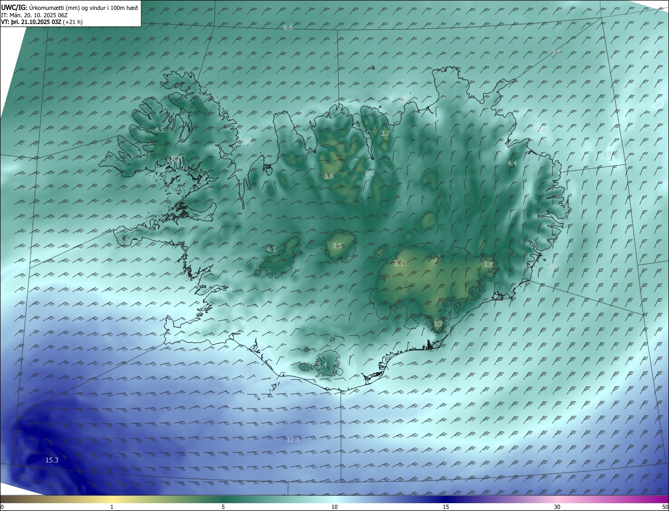Click the 0 tick on the color scale
The image size is (669, 511).
(x=2, y=507)
